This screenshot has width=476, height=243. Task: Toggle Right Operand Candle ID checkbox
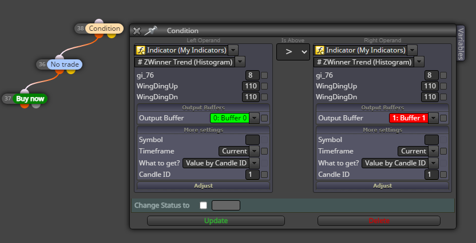pyautogui.click(x=443, y=175)
